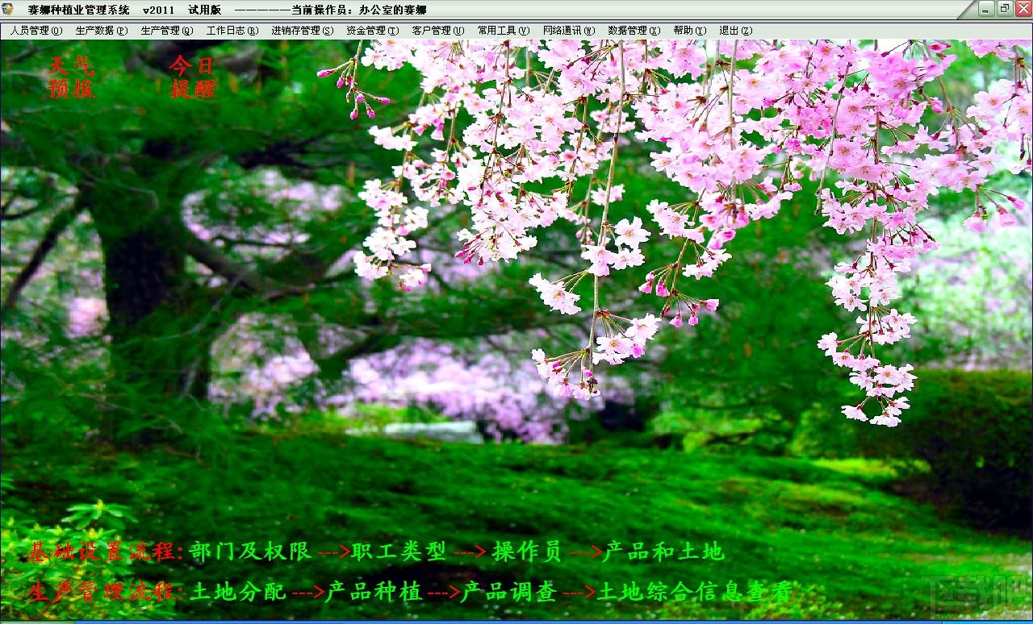Screen dimensions: 1033x624
Task: Restore down the application window
Action: 1005,9
